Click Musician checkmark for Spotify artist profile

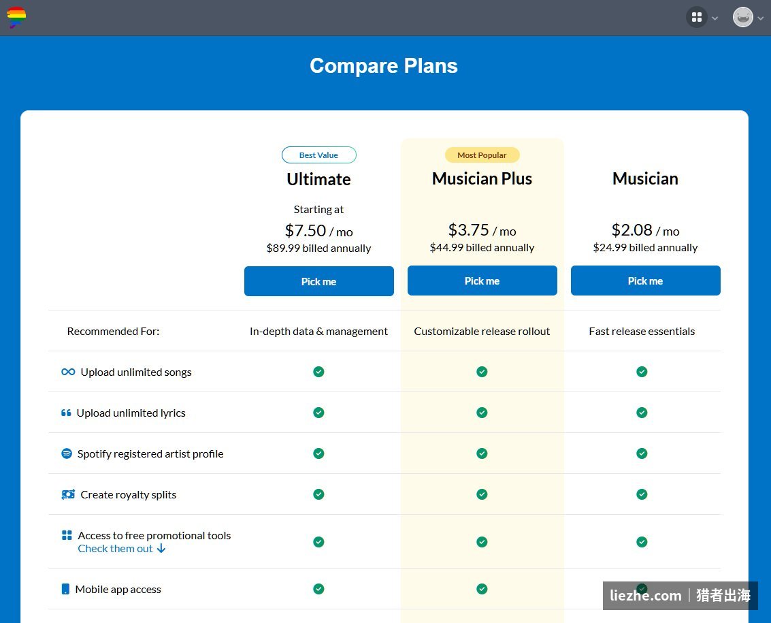point(642,453)
